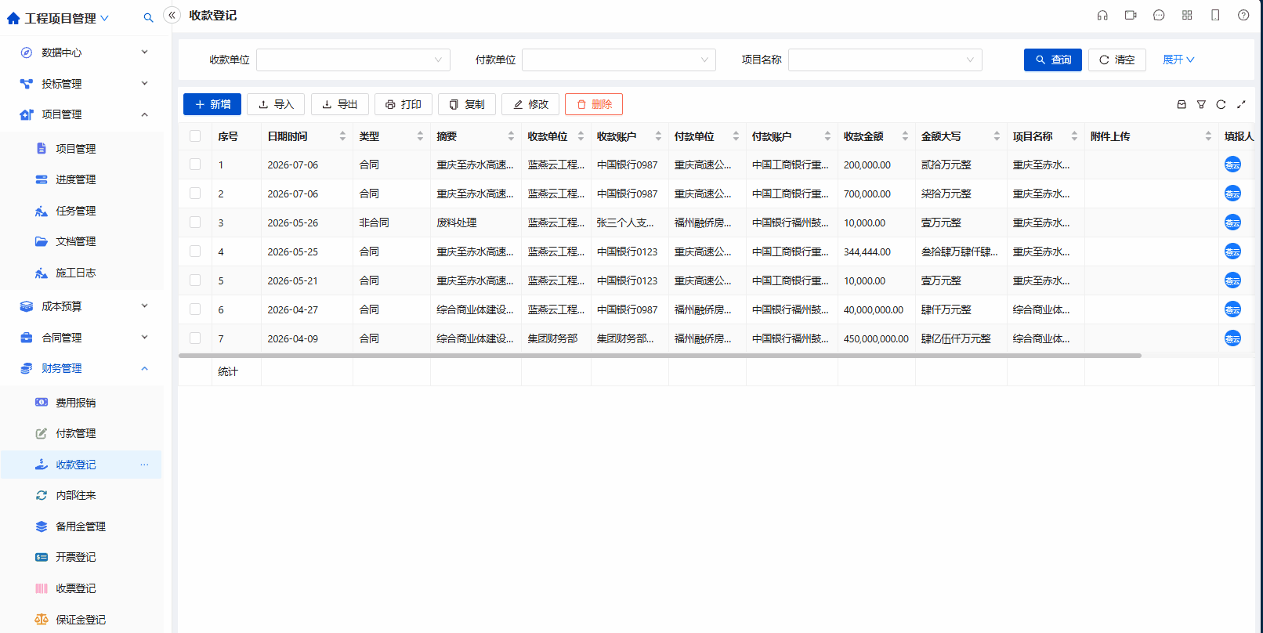The image size is (1263, 633).
Task: Click the 保证金登记 scales icon
Action: coord(42,619)
